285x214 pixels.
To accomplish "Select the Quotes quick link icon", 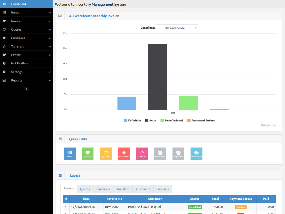I will click(106, 154).
